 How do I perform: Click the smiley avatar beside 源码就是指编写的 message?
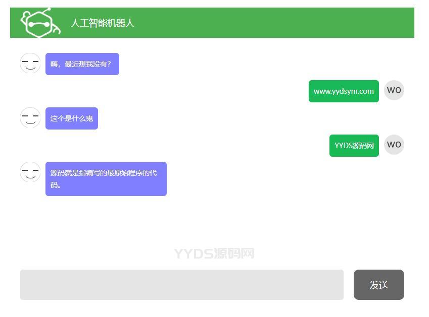click(x=30, y=172)
